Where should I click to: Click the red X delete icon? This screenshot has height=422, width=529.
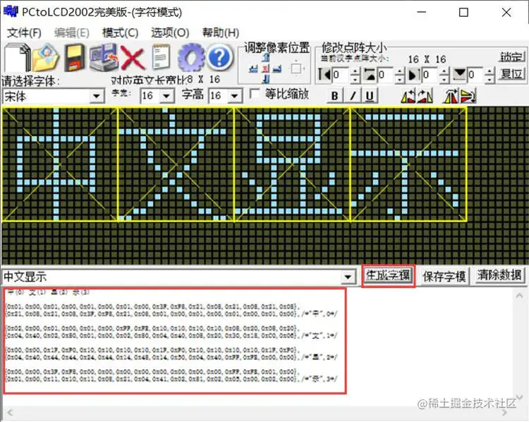(x=133, y=58)
